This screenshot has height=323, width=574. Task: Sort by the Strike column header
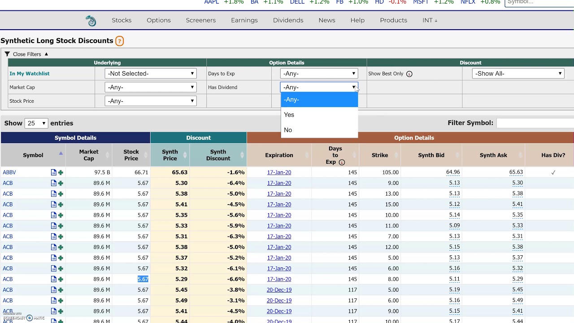380,155
